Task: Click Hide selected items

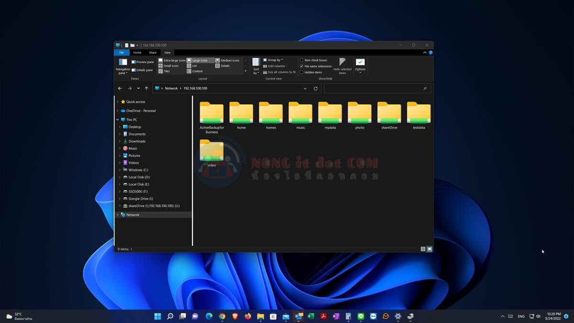Action: tap(342, 66)
